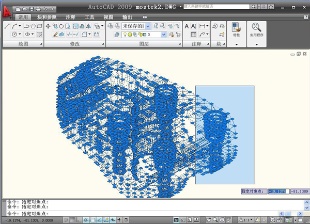Viewport: 310px width, 224px height.
Task: Expand the Draw (绘图) panel
Action: [23, 44]
